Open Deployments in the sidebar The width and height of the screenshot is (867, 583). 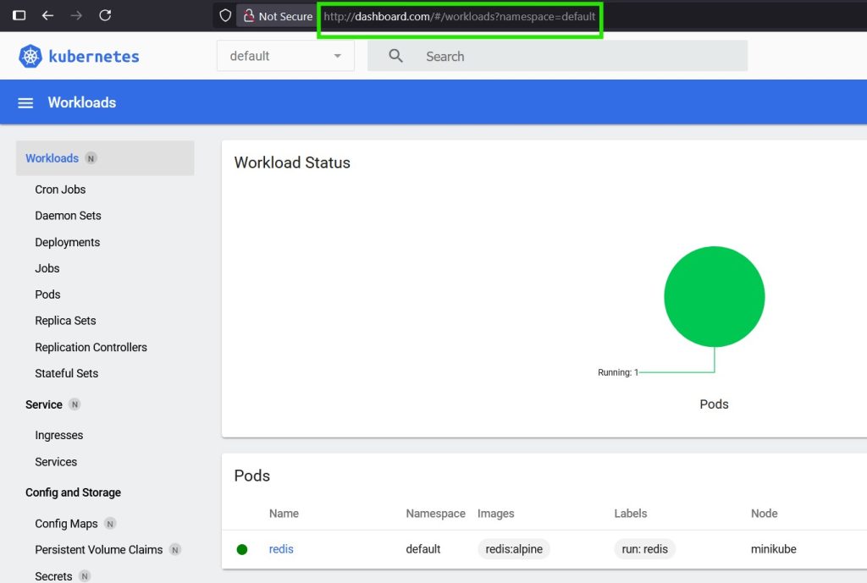coord(68,242)
